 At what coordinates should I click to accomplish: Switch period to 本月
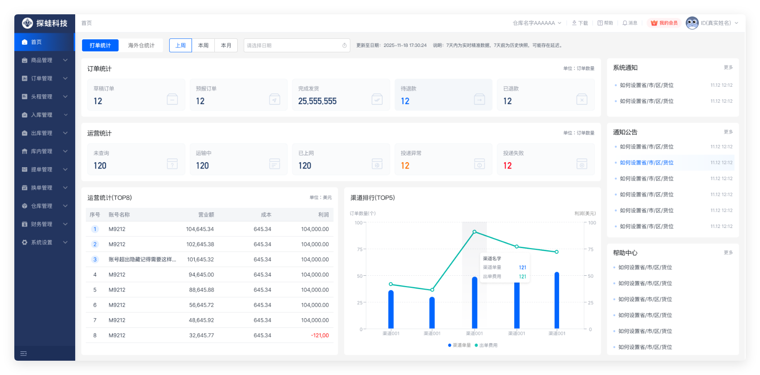[x=226, y=46]
